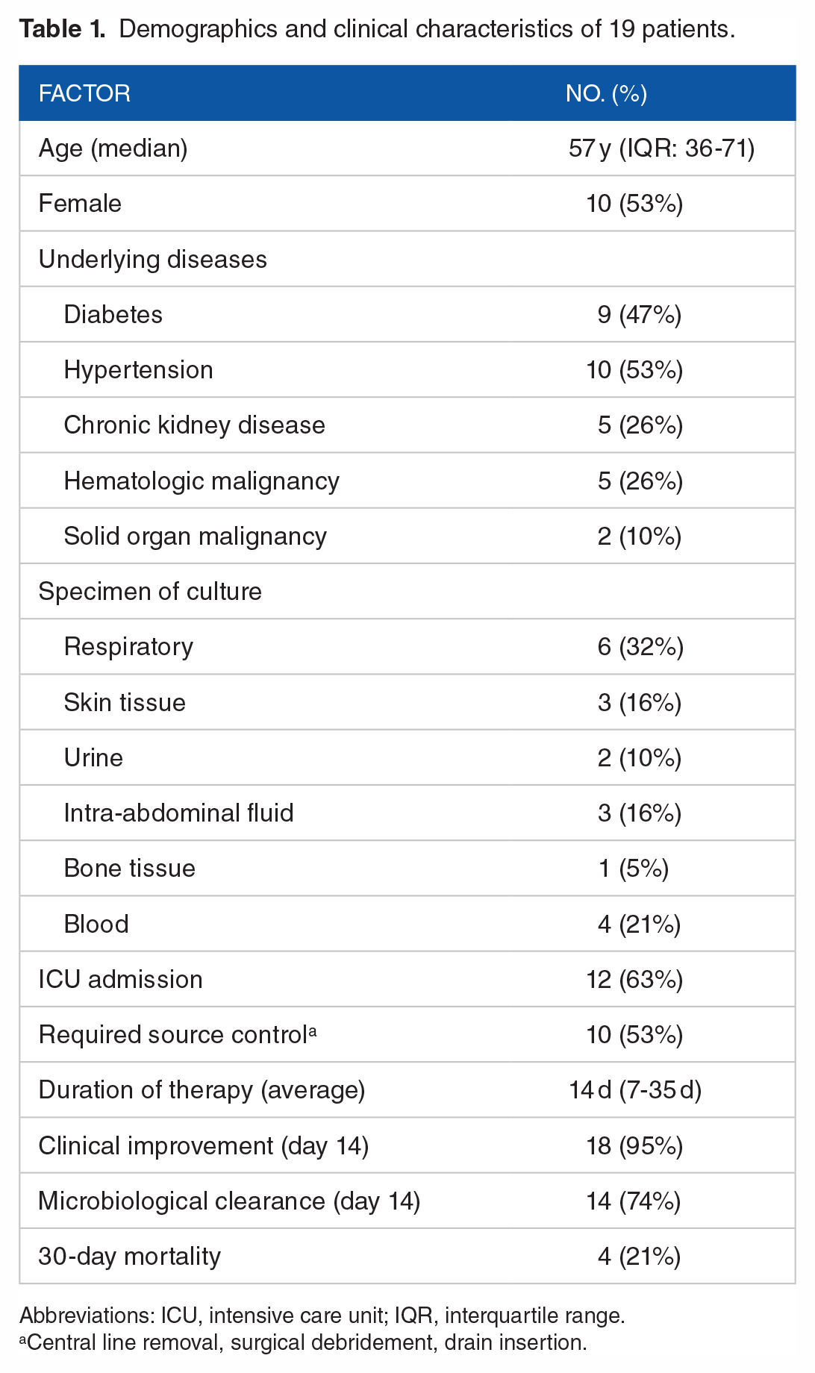Click the Age (median) row label
Screen dimensions: 815x1373
[113, 148]
